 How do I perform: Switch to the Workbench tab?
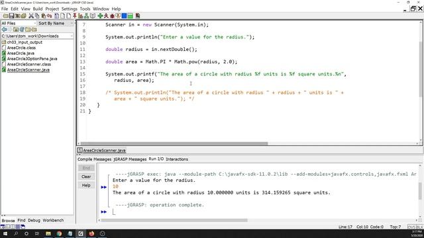pos(53,220)
